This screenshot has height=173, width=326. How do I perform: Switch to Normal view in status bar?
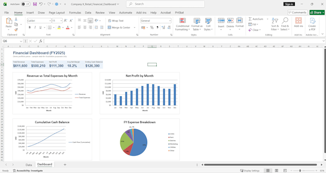[x=268, y=171]
